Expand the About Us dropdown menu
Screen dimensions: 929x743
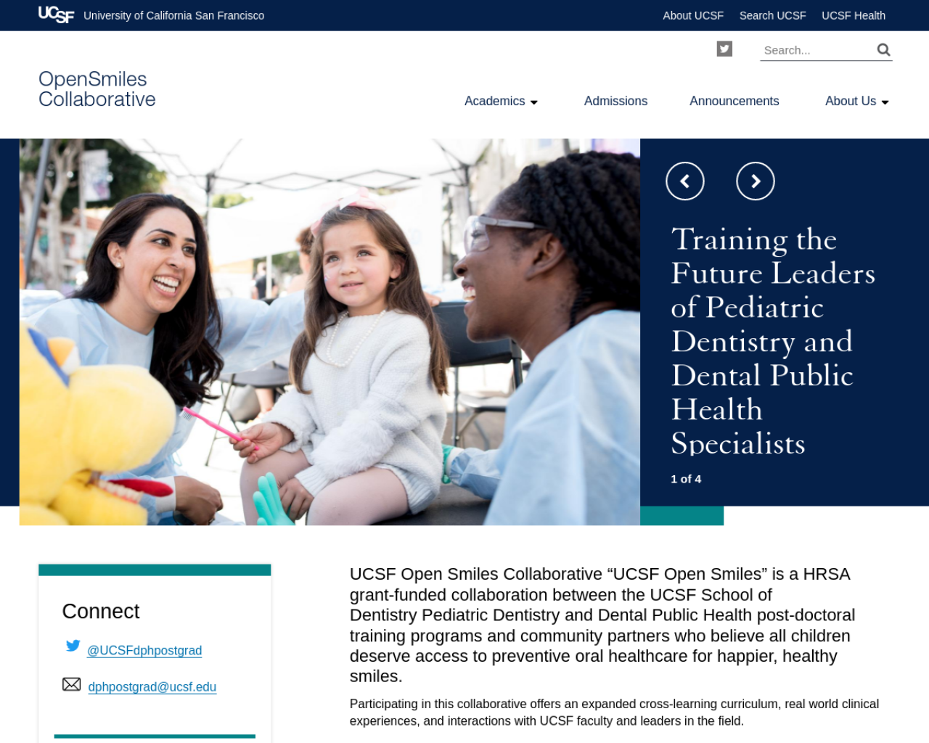(857, 101)
